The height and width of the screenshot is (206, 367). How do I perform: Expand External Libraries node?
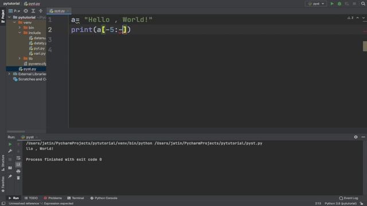[9, 74]
